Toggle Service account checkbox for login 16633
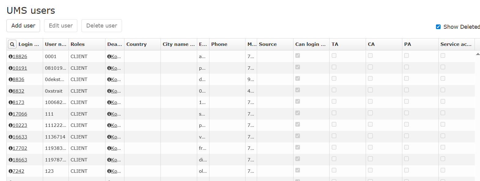 [x=443, y=136]
